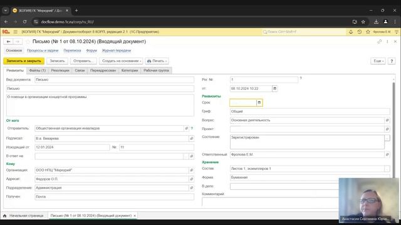Screen dimensions: 401x225
Task: Open the В ответ на record icon
Action: tap(192, 156)
